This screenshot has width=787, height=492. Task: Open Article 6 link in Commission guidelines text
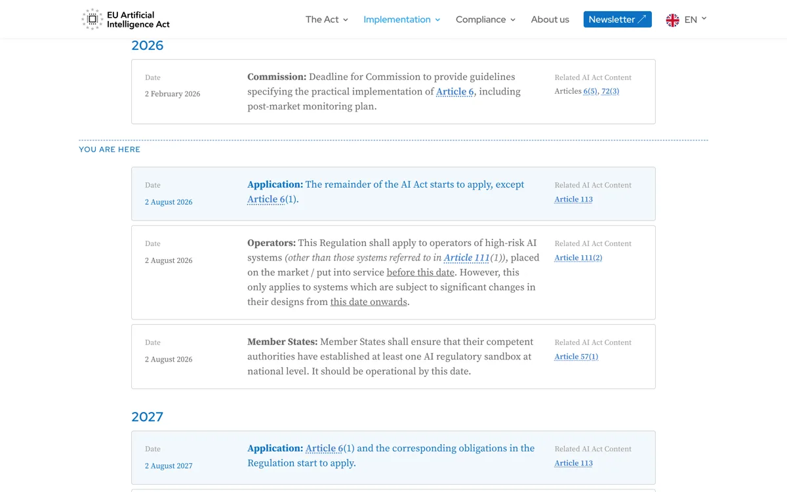pos(455,92)
